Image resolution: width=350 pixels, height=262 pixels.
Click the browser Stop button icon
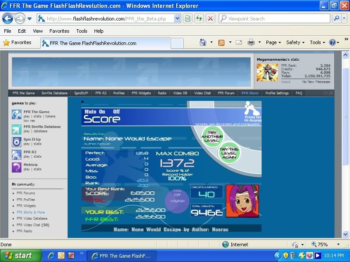(x=210, y=19)
